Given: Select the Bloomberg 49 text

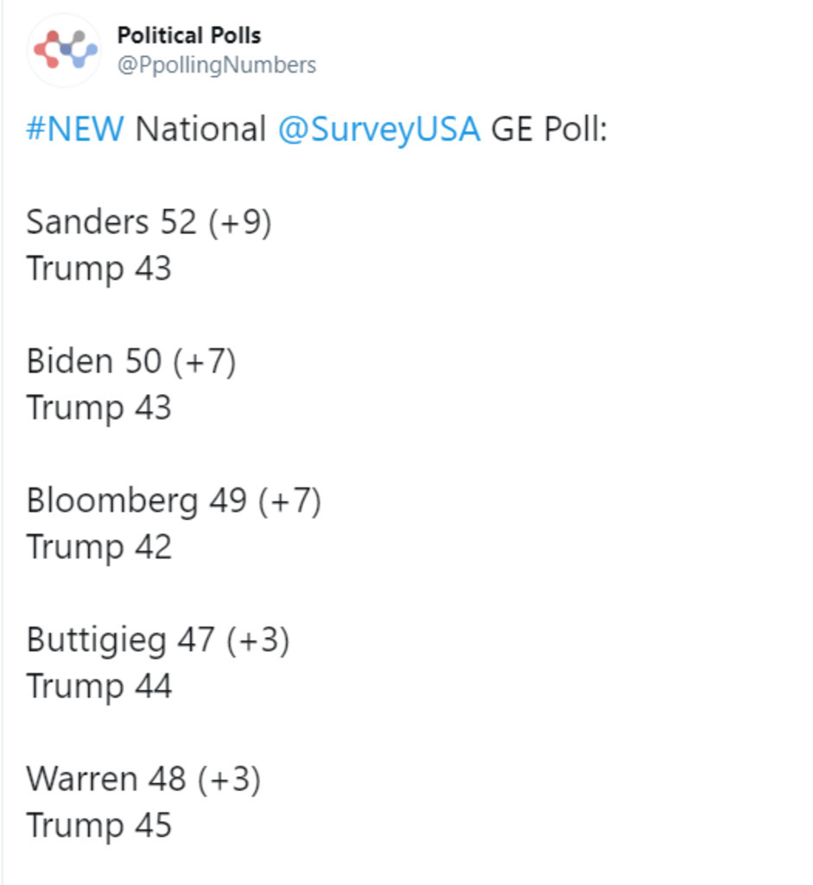Looking at the screenshot, I should pyautogui.click(x=137, y=500).
